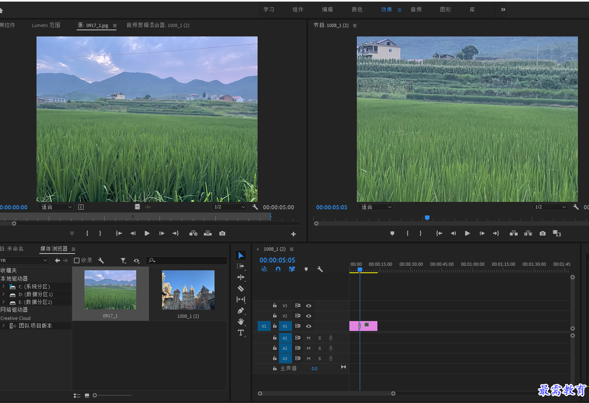Switch to the 组件 workspace

pyautogui.click(x=298, y=9)
